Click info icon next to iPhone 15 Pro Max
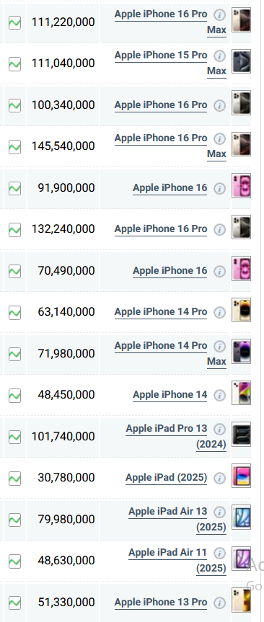 219,56
